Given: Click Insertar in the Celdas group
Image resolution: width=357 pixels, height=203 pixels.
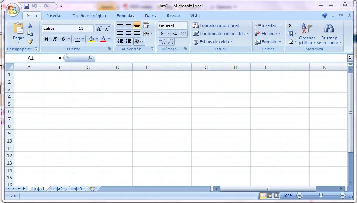Looking at the screenshot, I should [x=267, y=25].
